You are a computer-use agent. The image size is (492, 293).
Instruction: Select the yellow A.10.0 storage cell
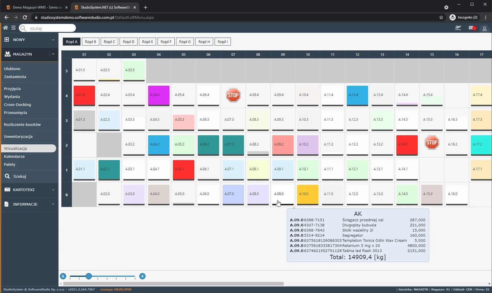click(x=308, y=194)
